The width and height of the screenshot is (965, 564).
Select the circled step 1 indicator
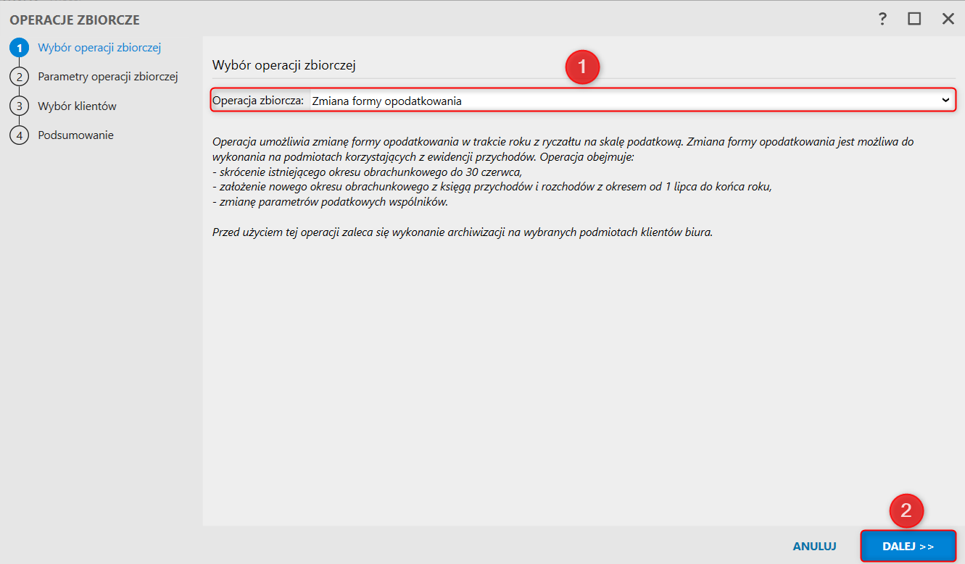(19, 48)
